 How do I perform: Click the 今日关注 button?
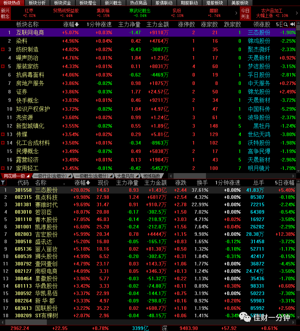[245, 13]
